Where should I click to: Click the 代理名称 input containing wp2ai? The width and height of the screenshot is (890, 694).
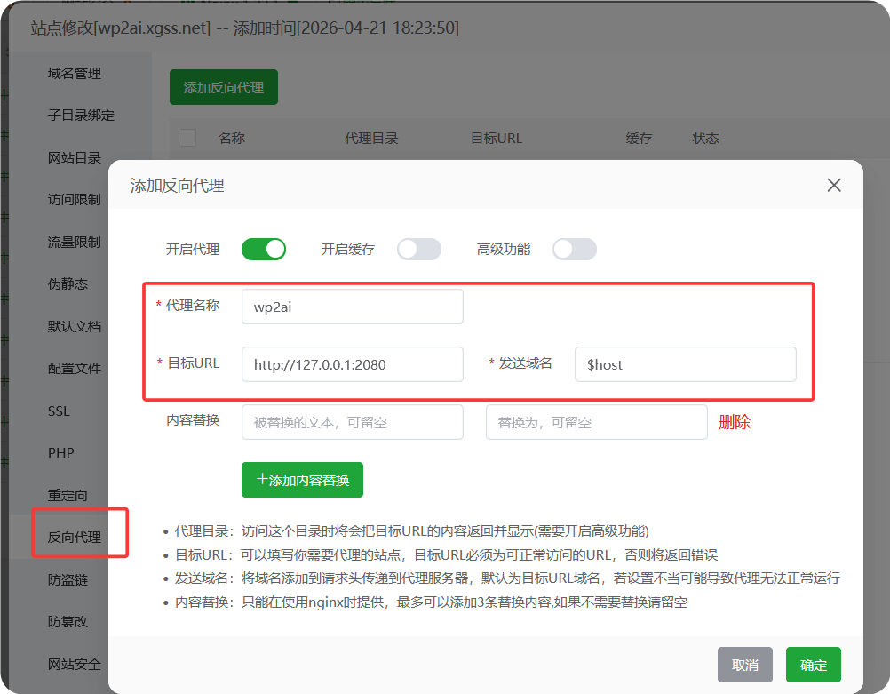[352, 306]
